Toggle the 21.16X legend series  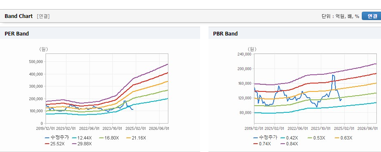pos(136,138)
